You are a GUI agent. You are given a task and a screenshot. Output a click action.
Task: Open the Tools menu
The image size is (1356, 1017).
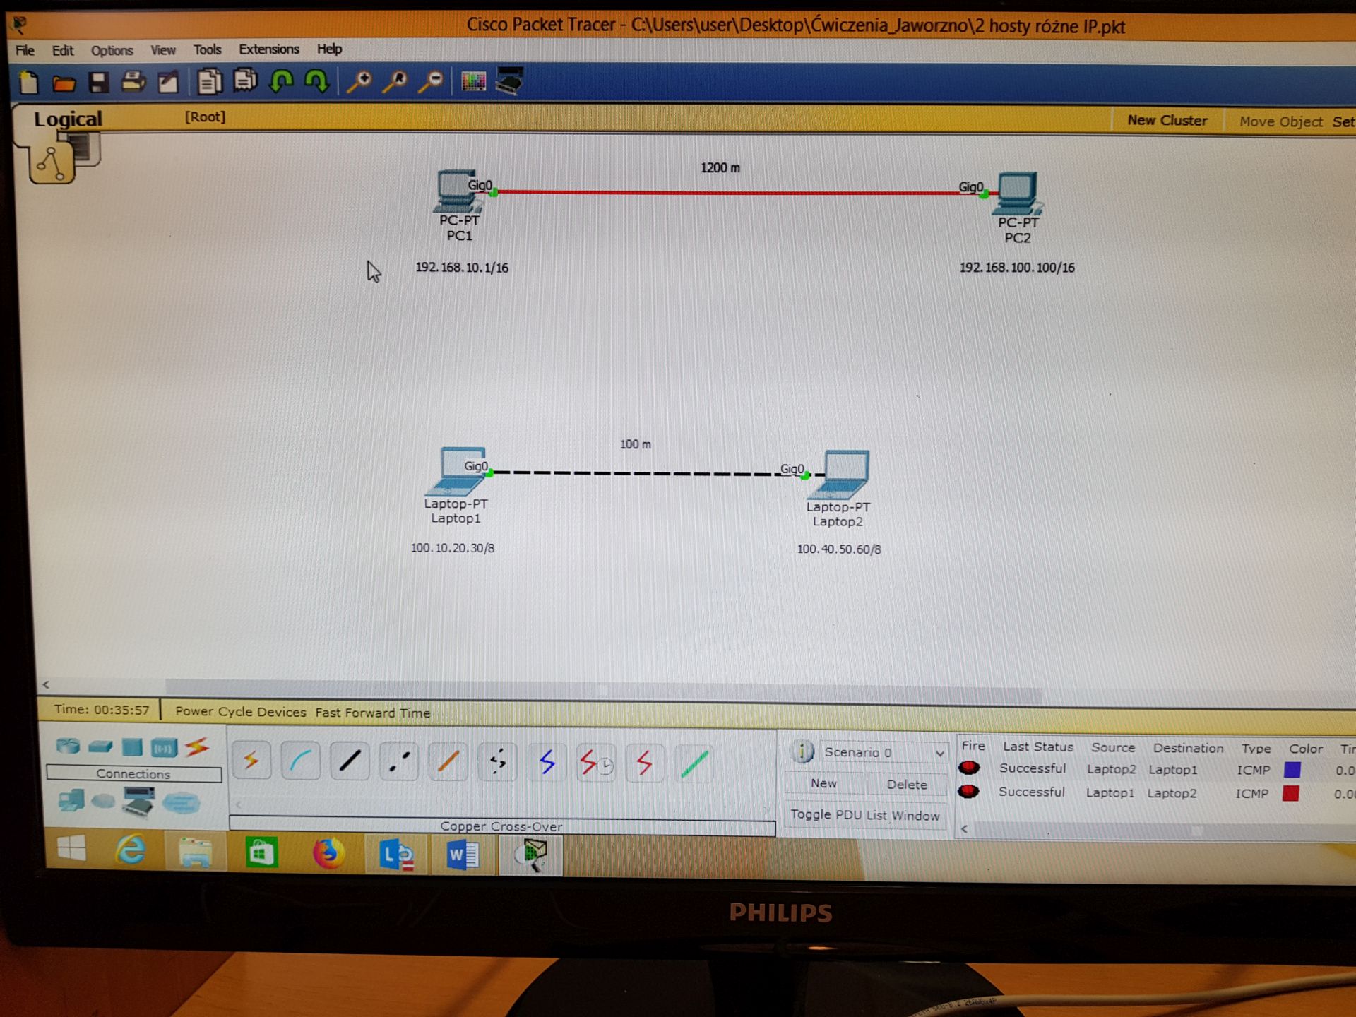pos(207,50)
